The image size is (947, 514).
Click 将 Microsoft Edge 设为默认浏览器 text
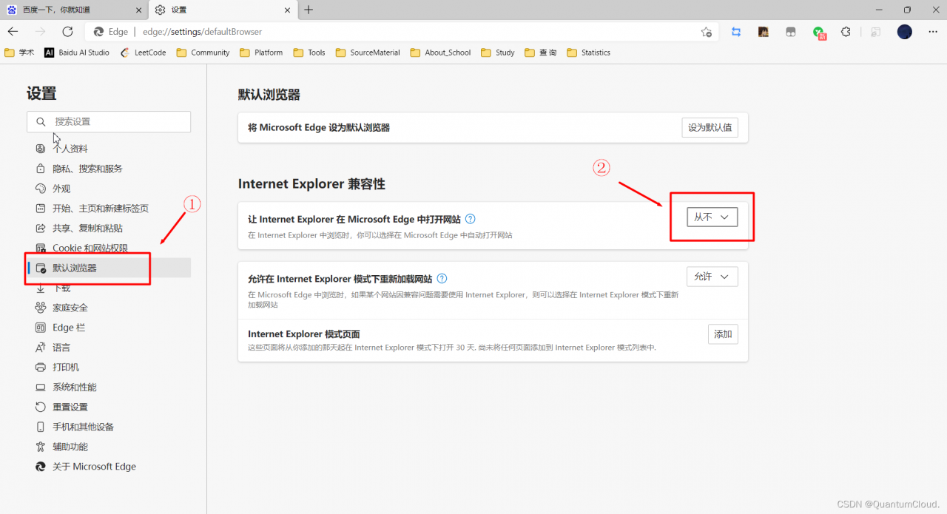coord(319,128)
